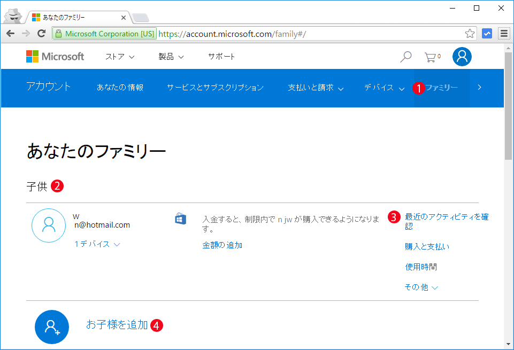Expand 支払いと請求 dropdown
The image size is (514, 350).
coord(316,88)
